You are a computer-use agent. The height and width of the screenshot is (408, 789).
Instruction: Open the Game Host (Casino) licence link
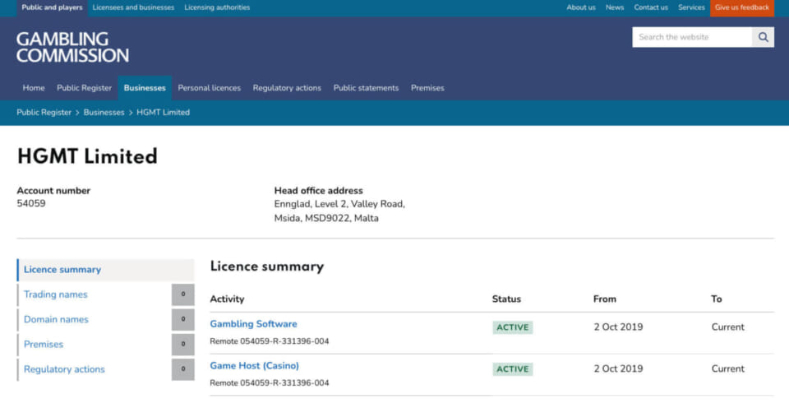pyautogui.click(x=254, y=366)
